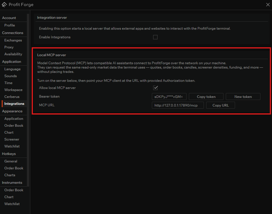Viewport: 272px width, 214px height.
Task: Click the MCP URL field
Action: point(178,105)
